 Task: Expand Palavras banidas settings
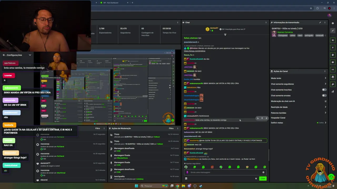click(325, 113)
